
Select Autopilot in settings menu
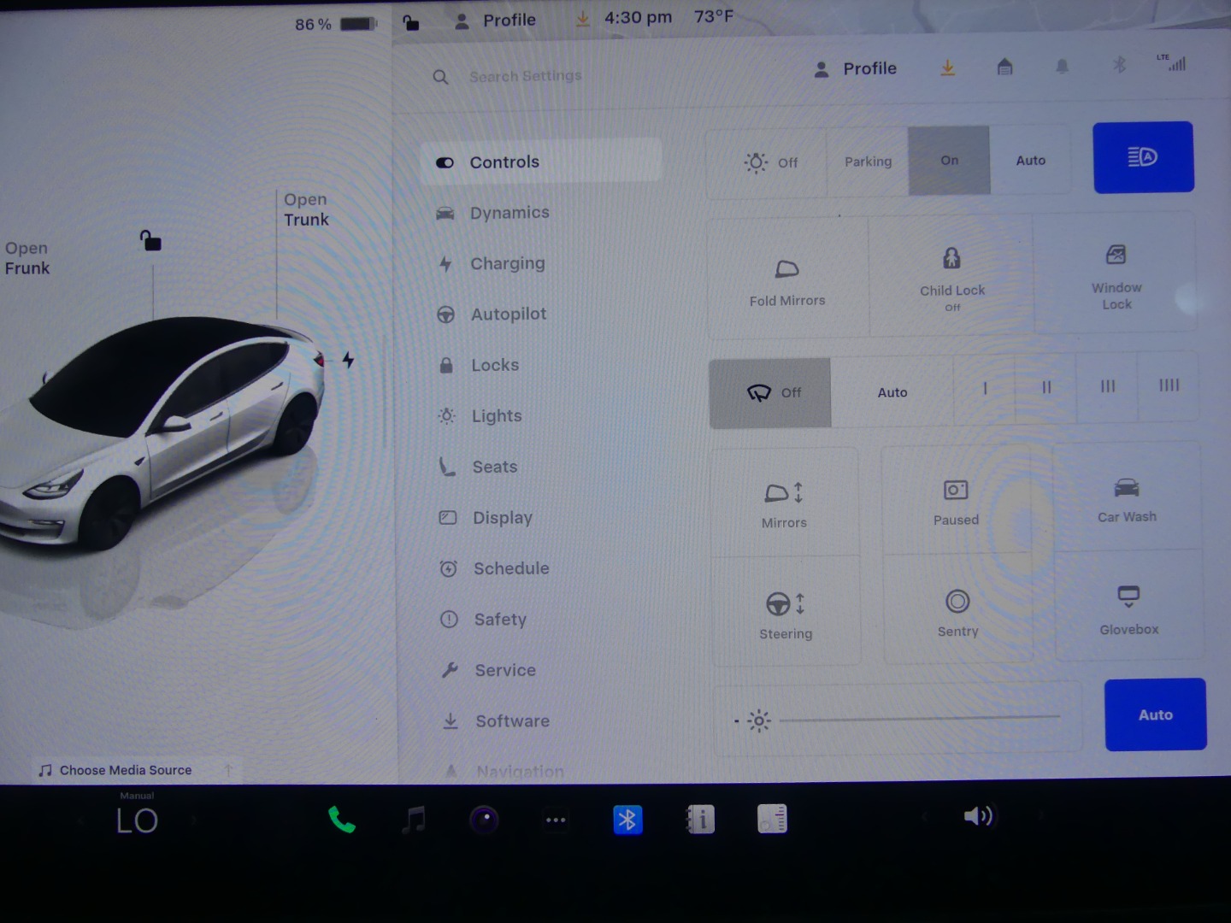click(508, 315)
